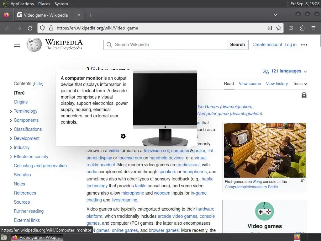This screenshot has width=321, height=241.
Task: Expand the Classifications contents section
Action: (11, 130)
